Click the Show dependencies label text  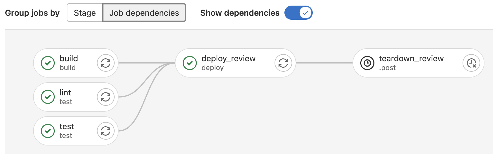click(x=240, y=13)
